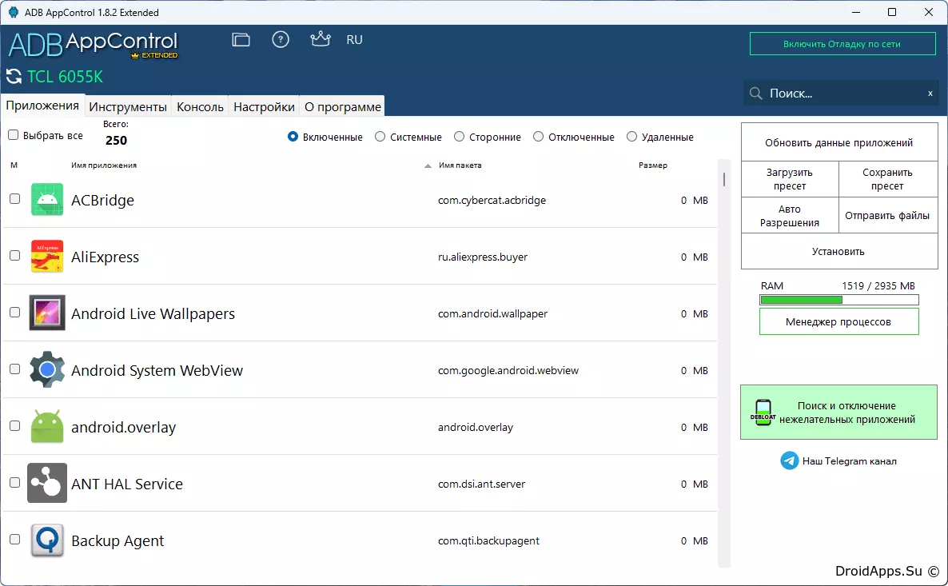Tick the Выбрать все checkbox
This screenshot has height=586, width=948.
(14, 135)
